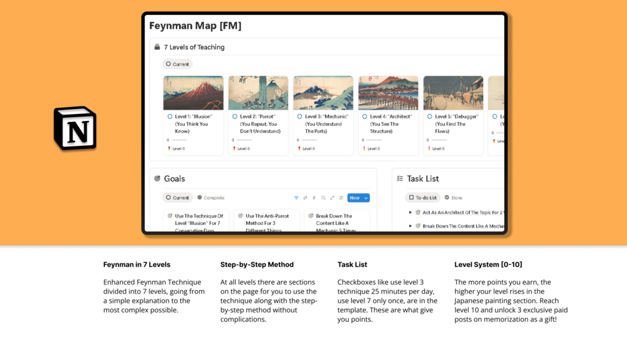The height and width of the screenshot is (352, 627).
Task: Click the "Level System [0-10]" heading
Action: 488,265
